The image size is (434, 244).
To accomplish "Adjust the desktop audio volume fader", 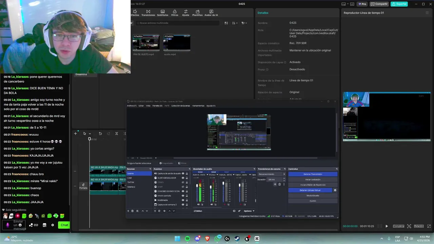I will [197, 186].
